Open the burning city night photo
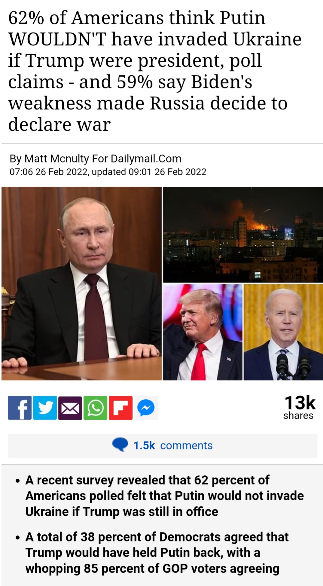The width and height of the screenshot is (323, 586). [243, 235]
